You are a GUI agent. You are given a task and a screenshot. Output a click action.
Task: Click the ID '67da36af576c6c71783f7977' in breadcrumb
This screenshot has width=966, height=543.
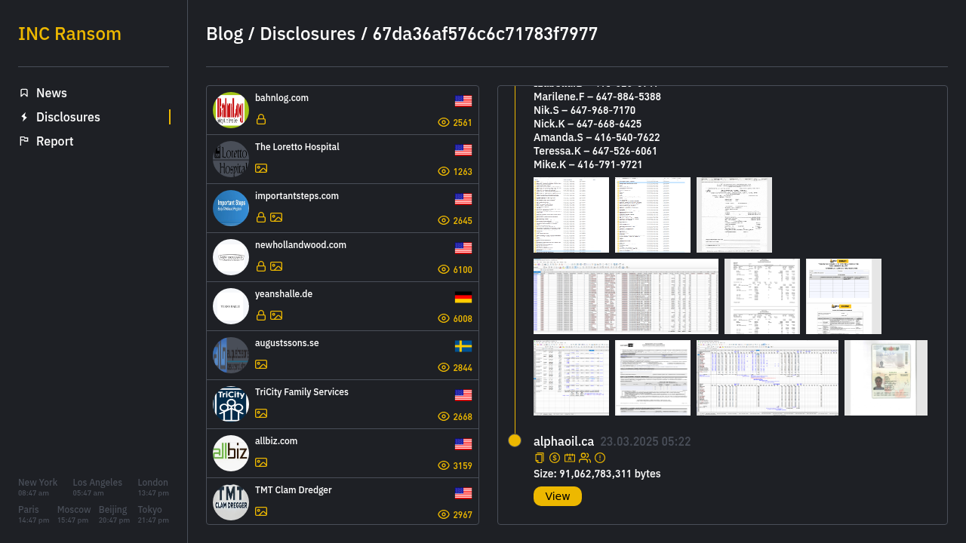pos(485,34)
